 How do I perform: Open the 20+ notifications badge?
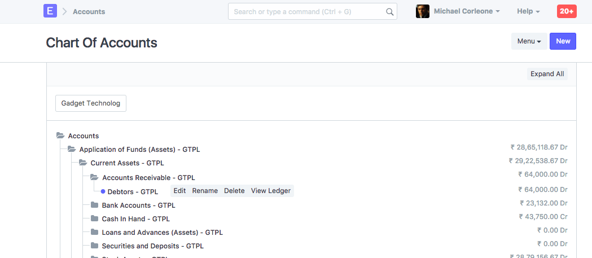(567, 11)
